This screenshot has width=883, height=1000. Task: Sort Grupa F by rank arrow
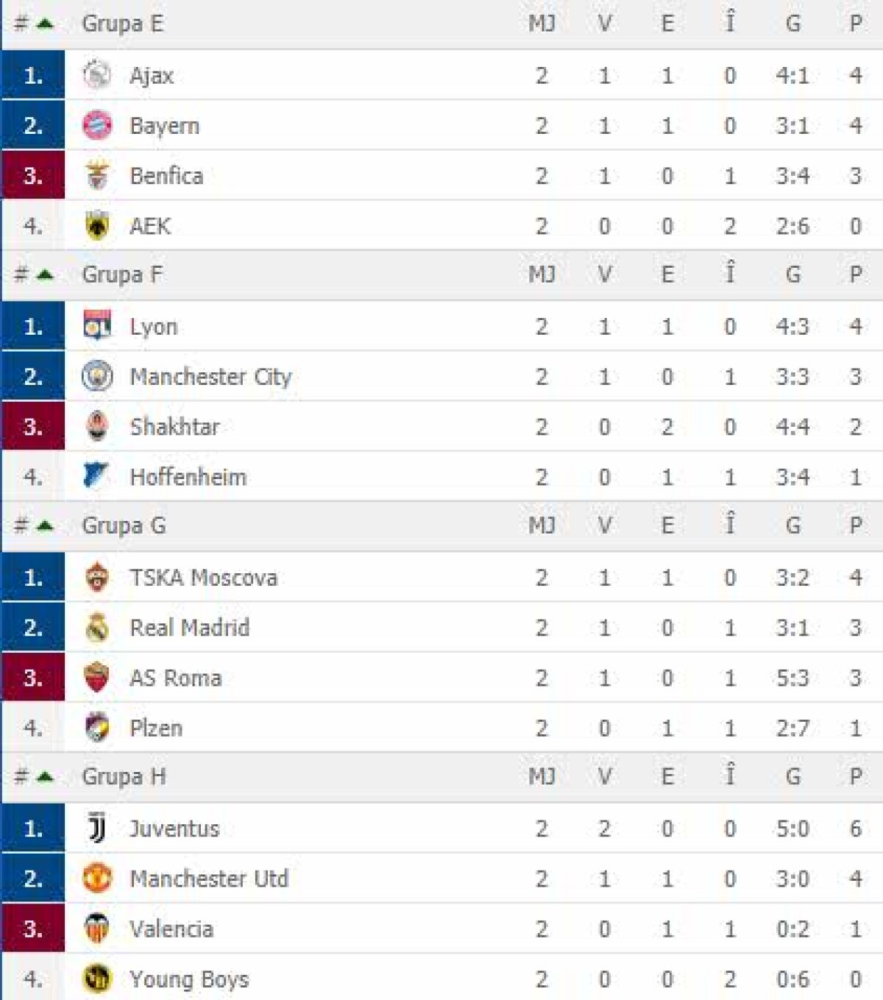[x=44, y=274]
